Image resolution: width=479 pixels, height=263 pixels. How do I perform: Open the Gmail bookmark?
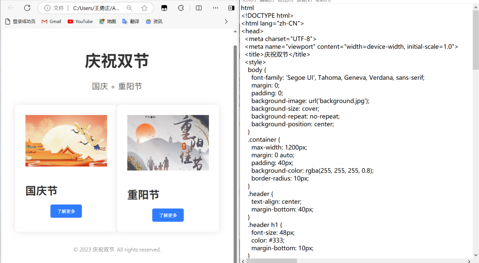51,21
